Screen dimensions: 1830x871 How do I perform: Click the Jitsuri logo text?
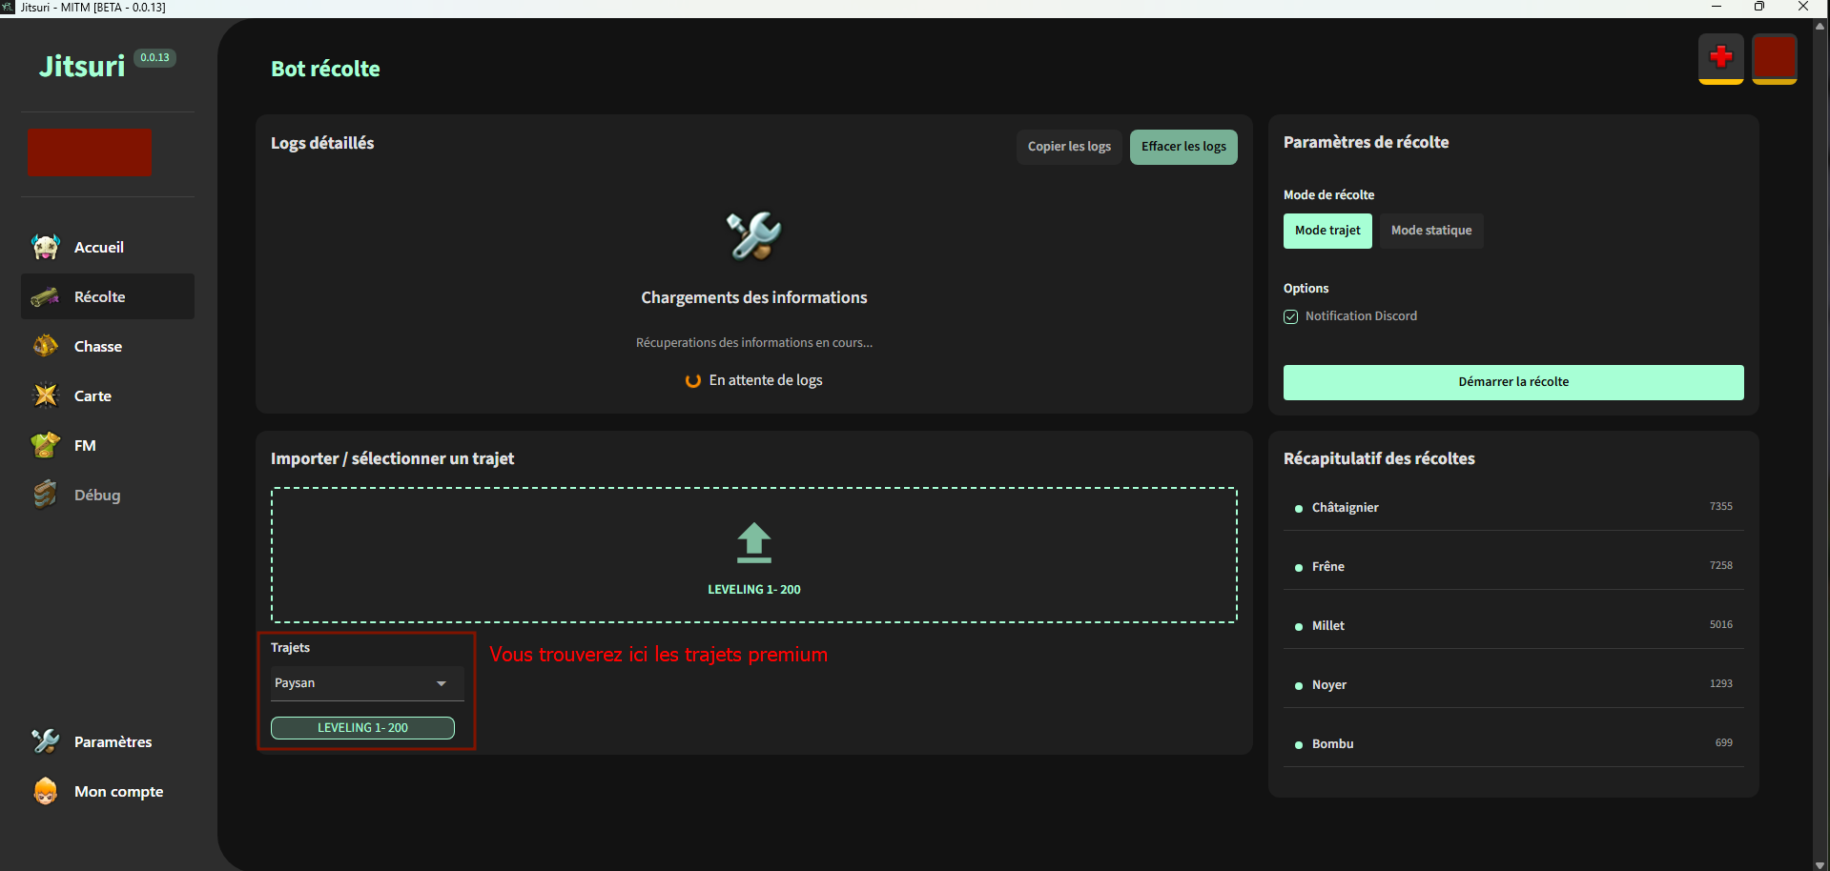[x=82, y=67]
